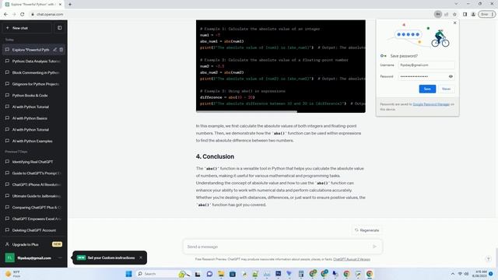
Task: Show hidden system tray icons
Action: [x=453, y=274]
